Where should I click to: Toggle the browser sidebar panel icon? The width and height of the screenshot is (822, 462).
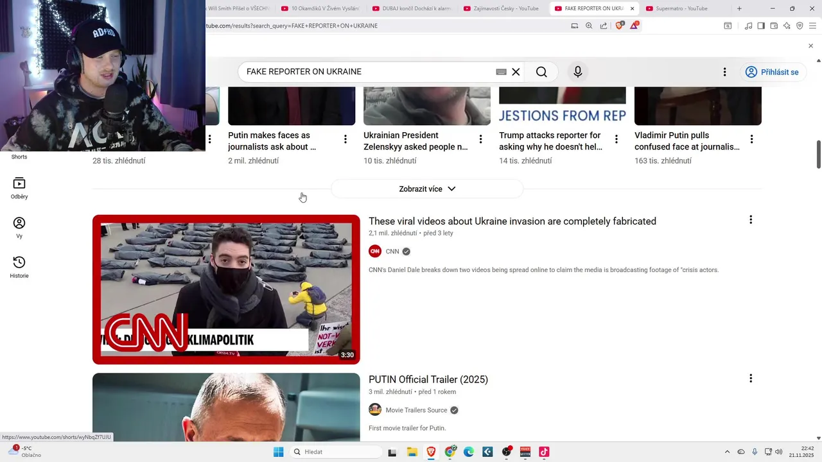(761, 26)
